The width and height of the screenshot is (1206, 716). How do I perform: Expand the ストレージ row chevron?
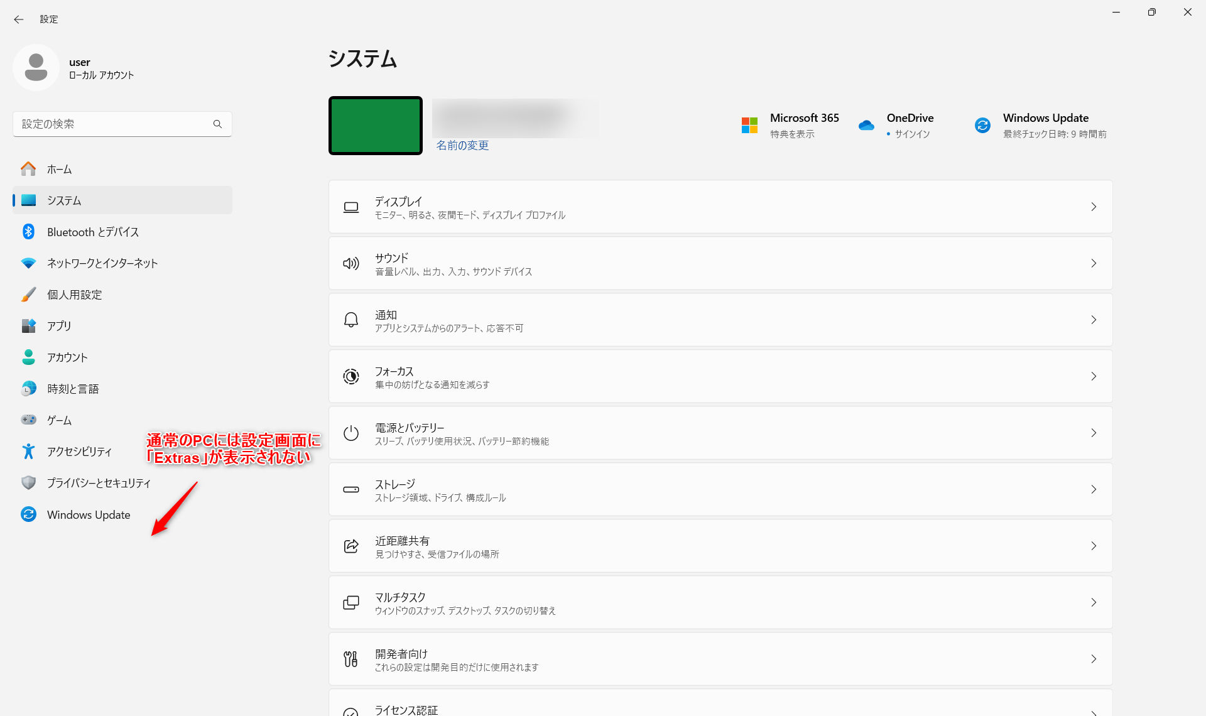click(x=1094, y=489)
